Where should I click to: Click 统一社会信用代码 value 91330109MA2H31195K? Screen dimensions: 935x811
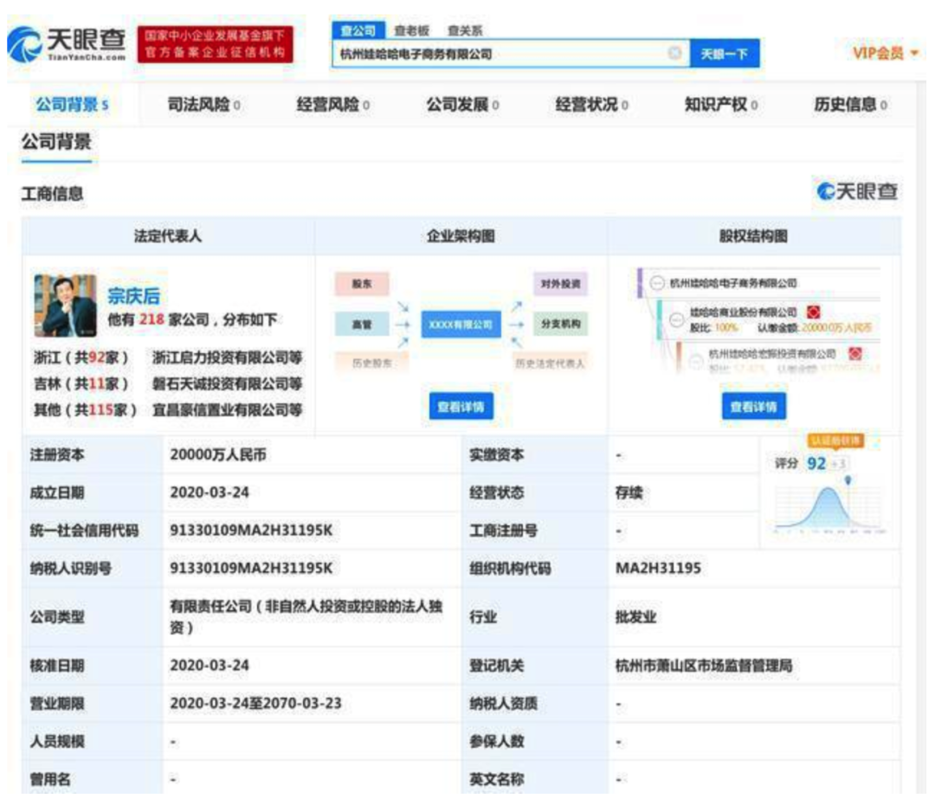point(251,530)
